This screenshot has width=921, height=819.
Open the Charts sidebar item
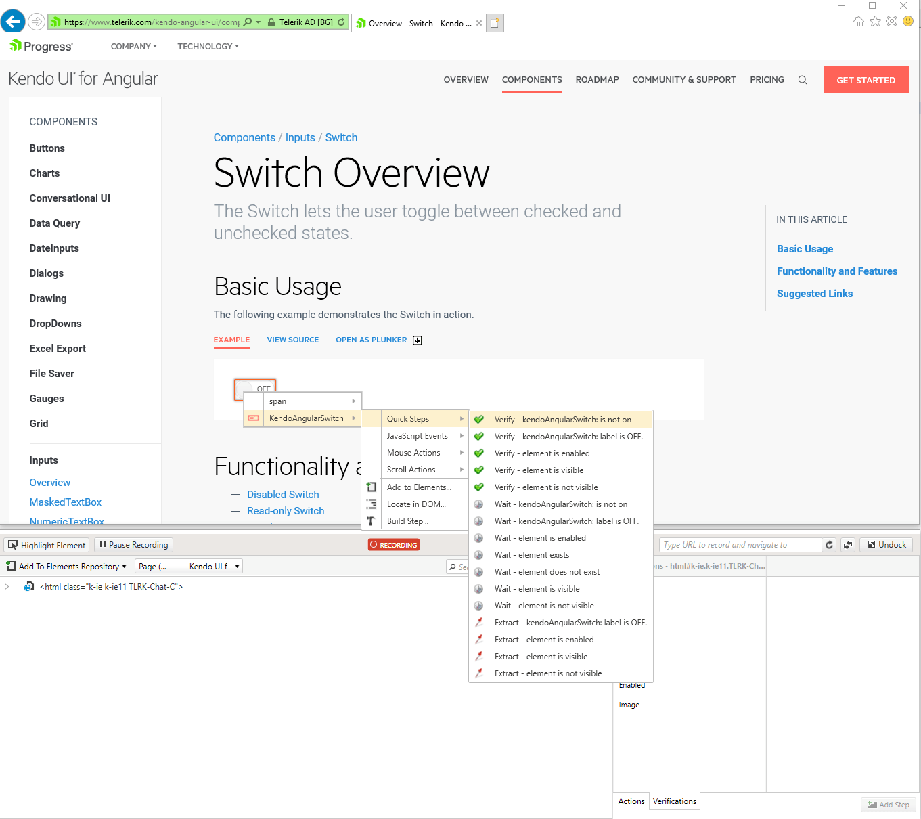[x=45, y=173]
